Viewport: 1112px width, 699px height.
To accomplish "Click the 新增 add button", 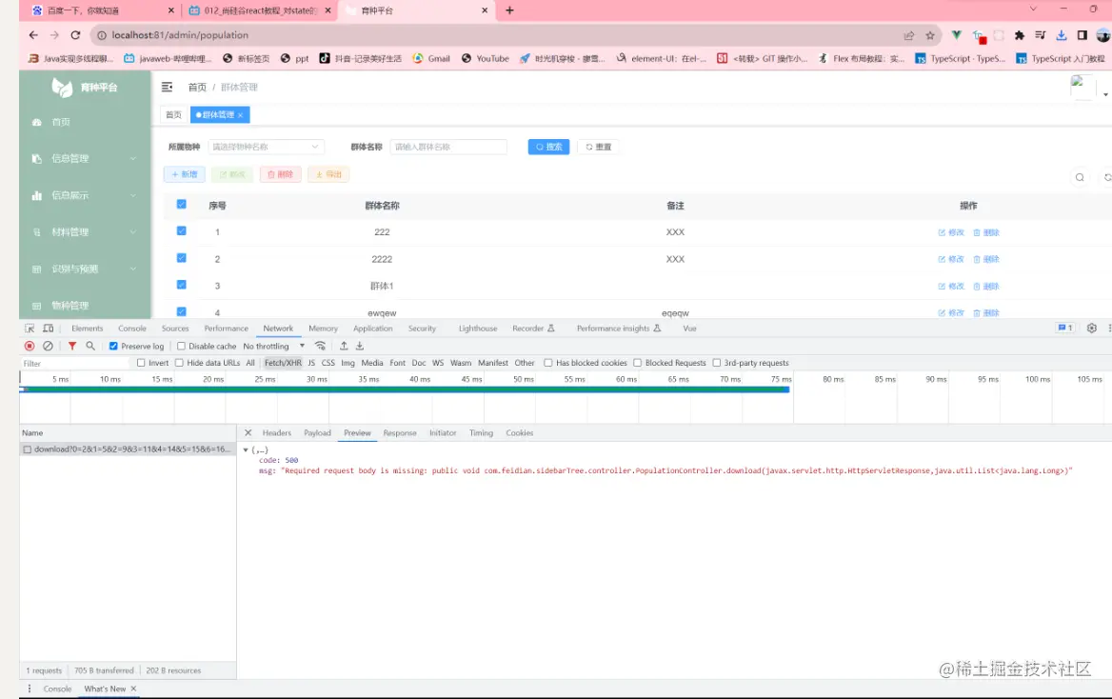I will point(185,174).
